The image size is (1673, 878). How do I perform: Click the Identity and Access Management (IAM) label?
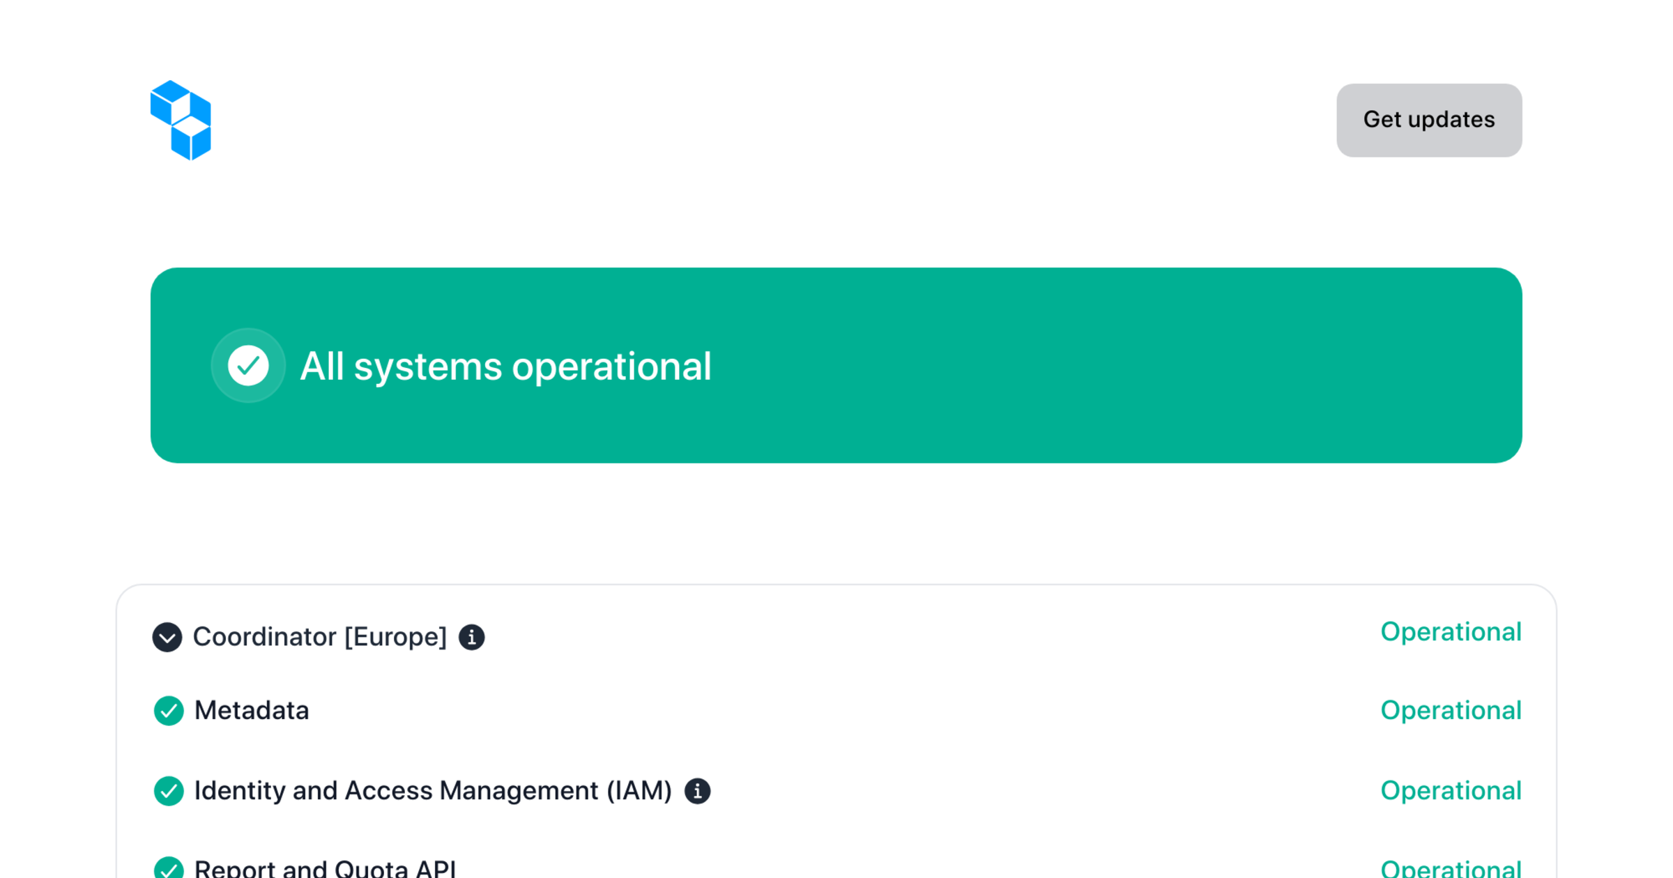point(434,790)
